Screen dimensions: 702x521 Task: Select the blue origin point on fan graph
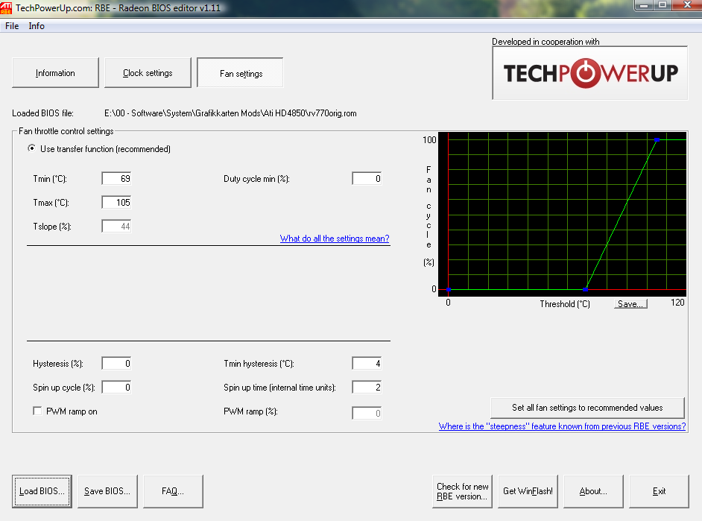(x=449, y=290)
